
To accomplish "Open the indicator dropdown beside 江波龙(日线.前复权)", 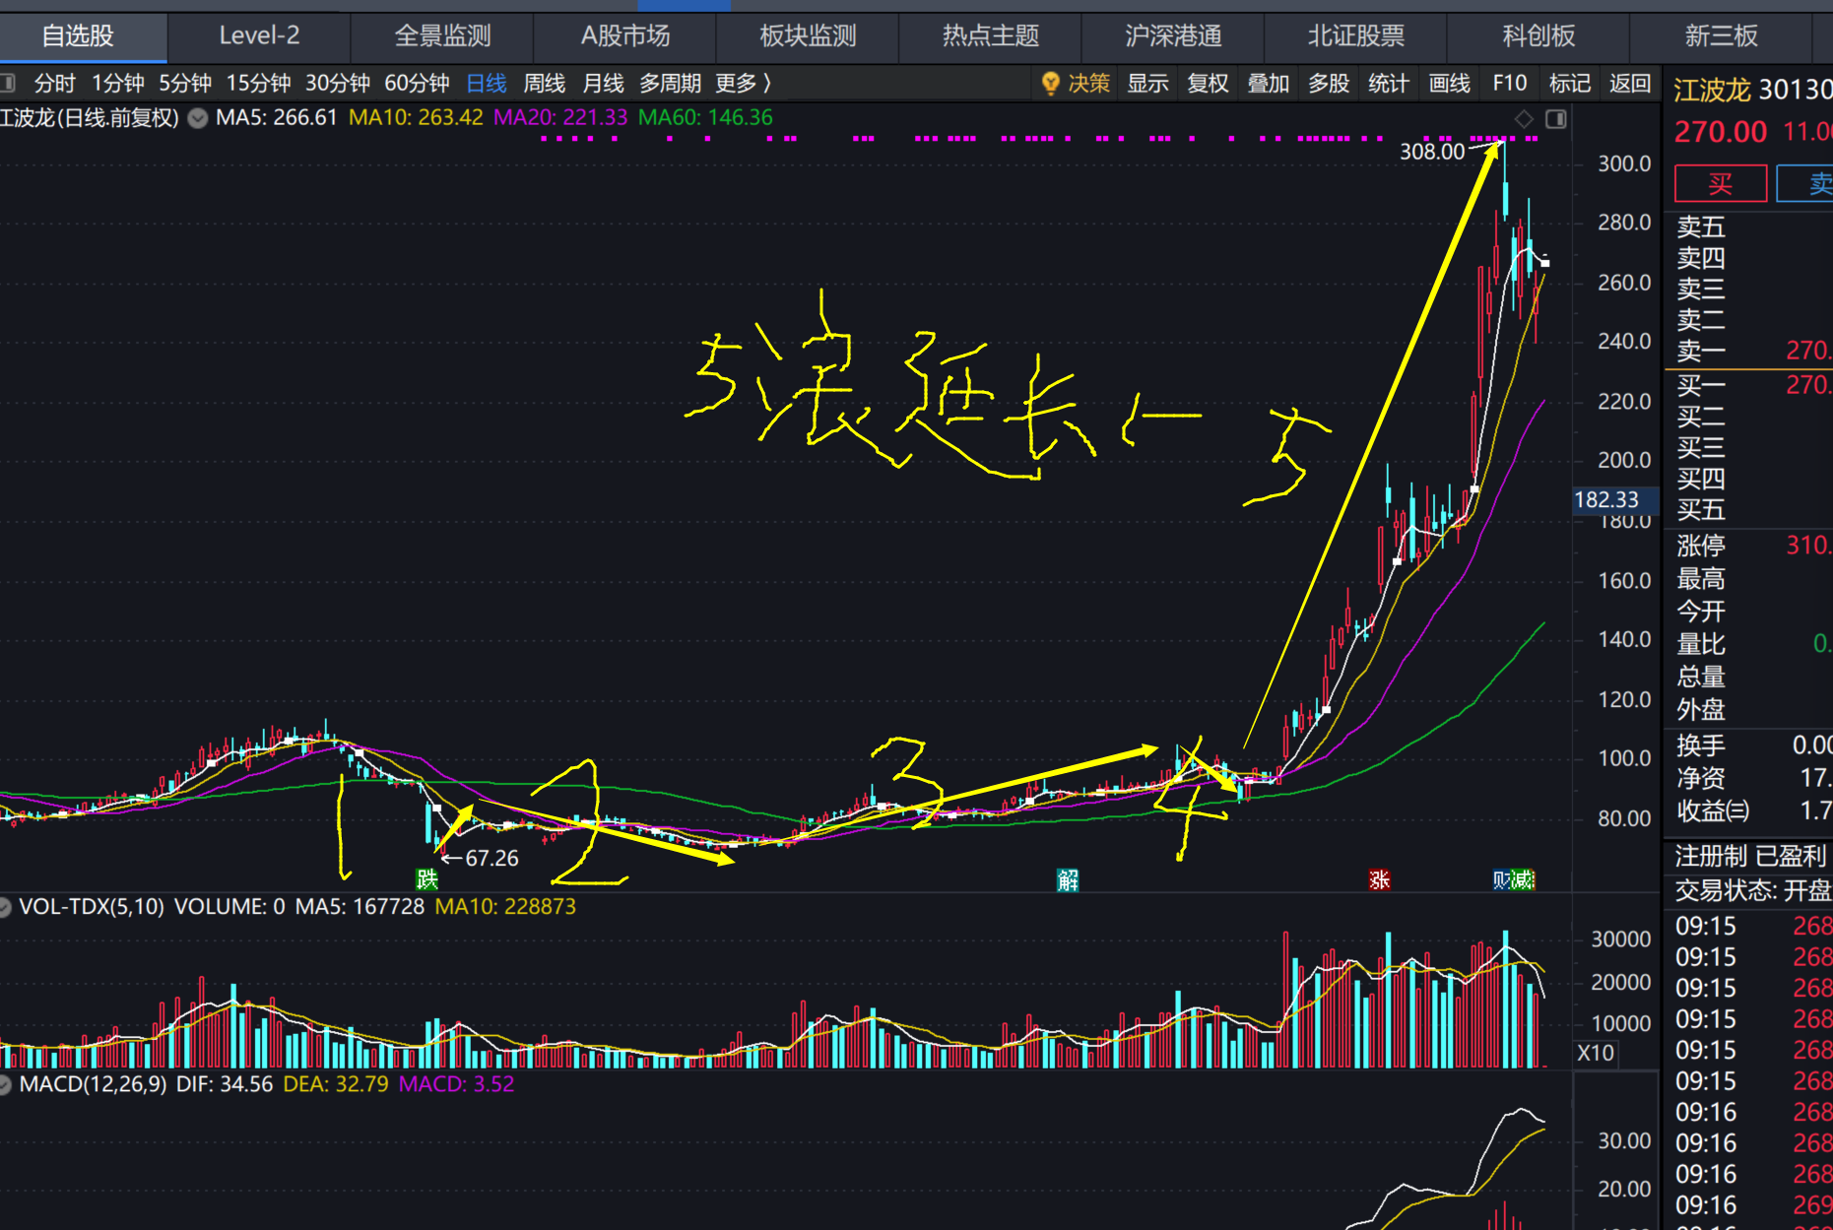I will [198, 118].
